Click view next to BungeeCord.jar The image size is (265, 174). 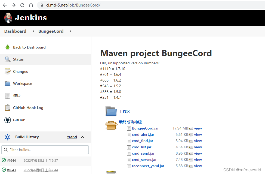pyautogui.click(x=198, y=128)
